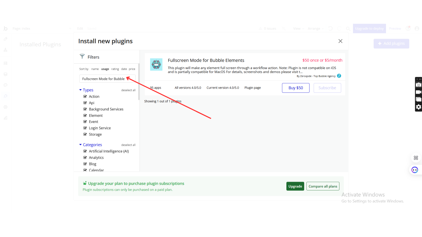Click the four-circle apps grid icon
Screen dimensions: 422x237
click(x=416, y=158)
